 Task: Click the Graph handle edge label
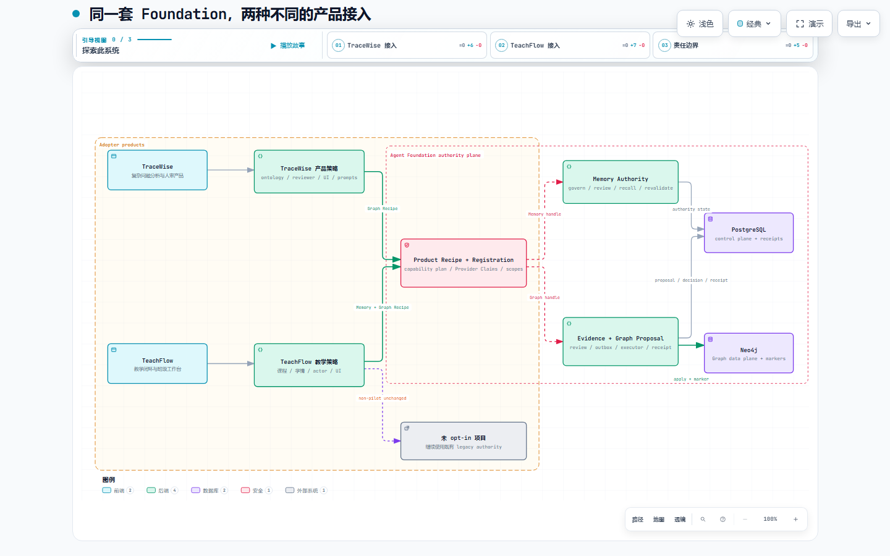coord(545,298)
